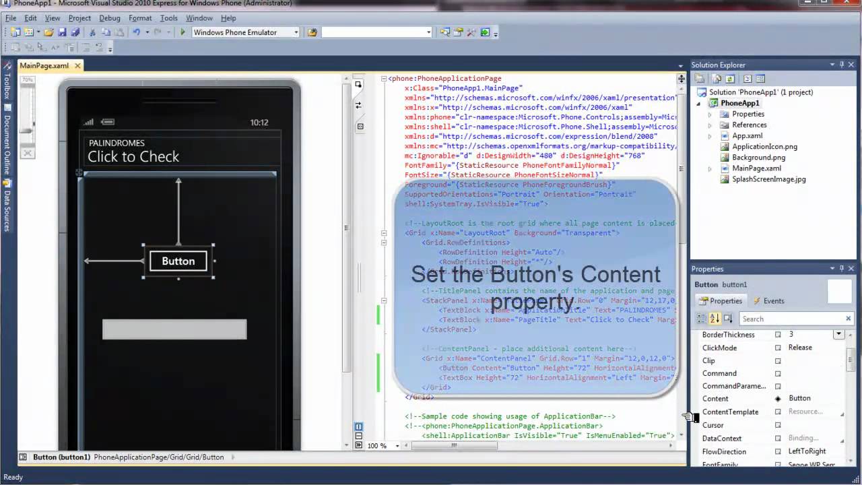Click the Open File folder icon

pos(49,32)
